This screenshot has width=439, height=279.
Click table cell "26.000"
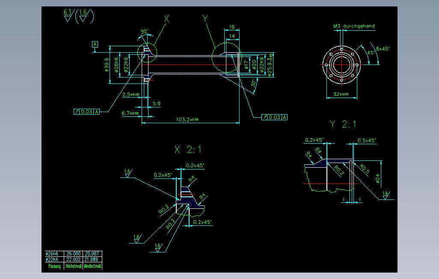point(74,254)
